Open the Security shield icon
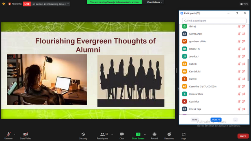This screenshot has height=141, width=251. point(83,134)
